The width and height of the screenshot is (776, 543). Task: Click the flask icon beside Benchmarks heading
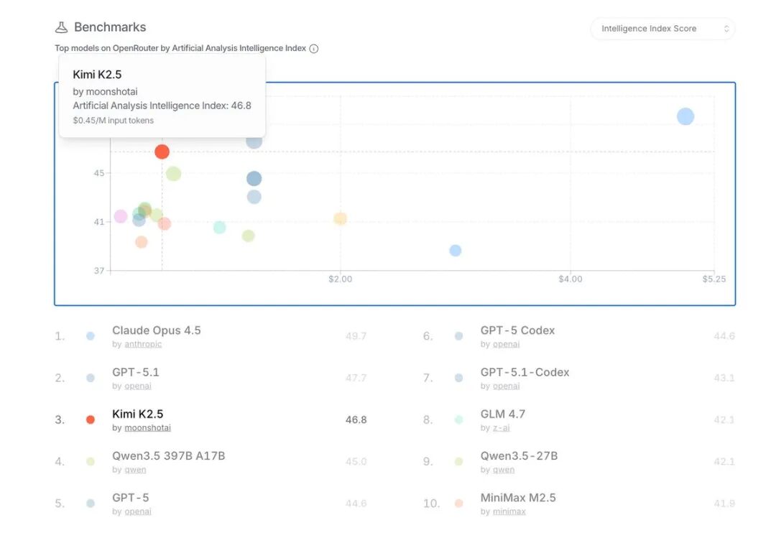[61, 27]
